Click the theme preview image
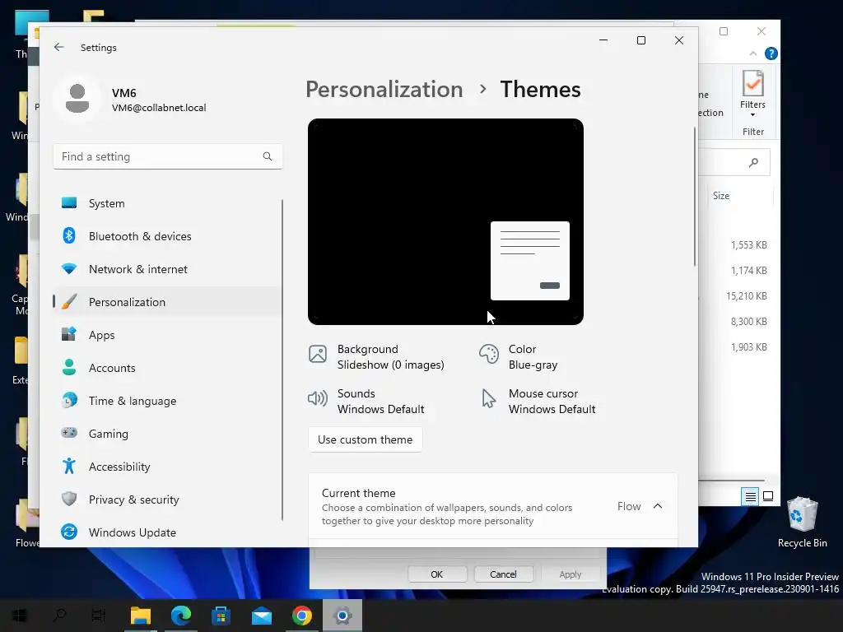 pyautogui.click(x=445, y=221)
